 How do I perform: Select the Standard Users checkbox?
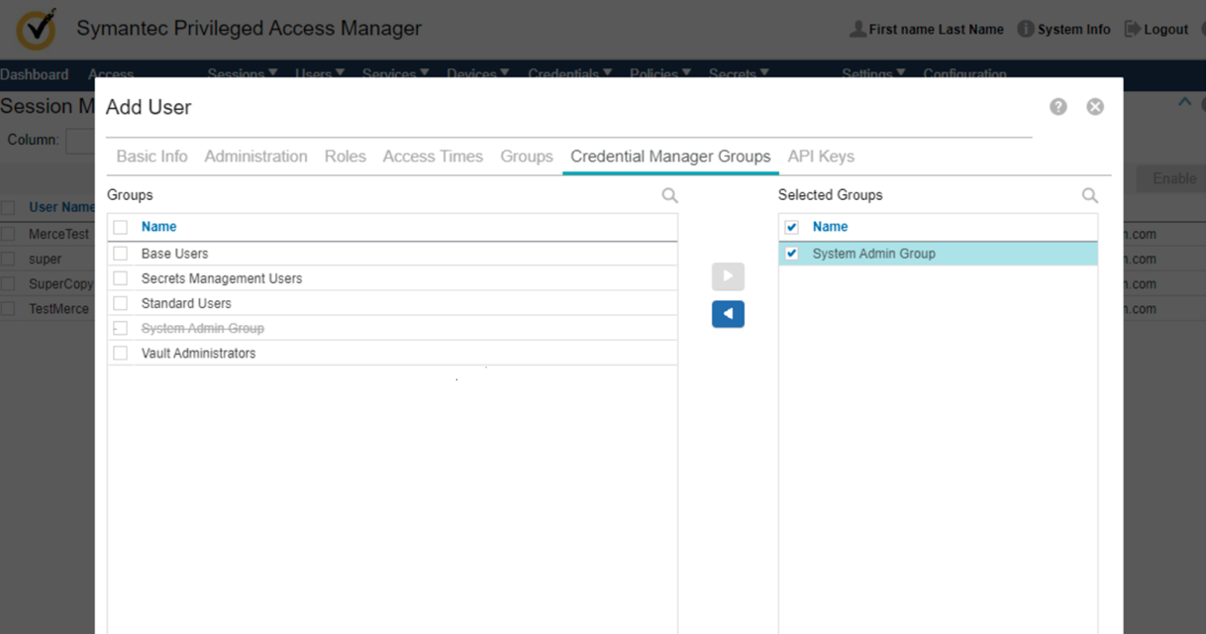point(121,304)
